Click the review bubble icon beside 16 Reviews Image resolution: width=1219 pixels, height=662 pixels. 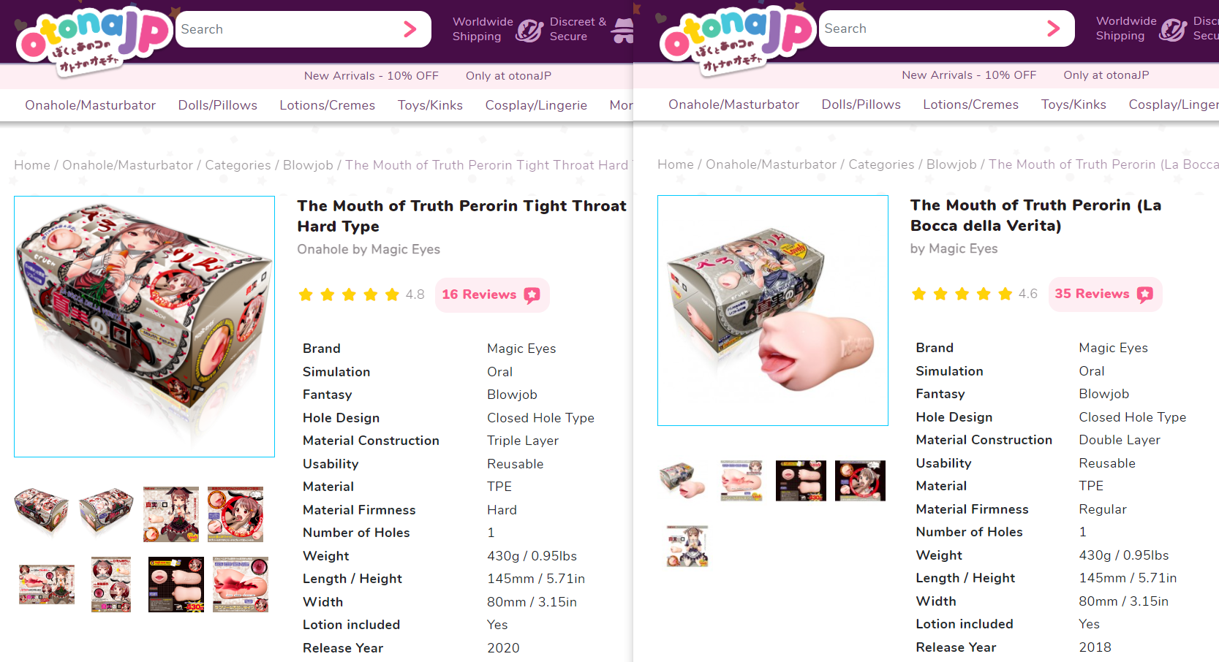[532, 295]
